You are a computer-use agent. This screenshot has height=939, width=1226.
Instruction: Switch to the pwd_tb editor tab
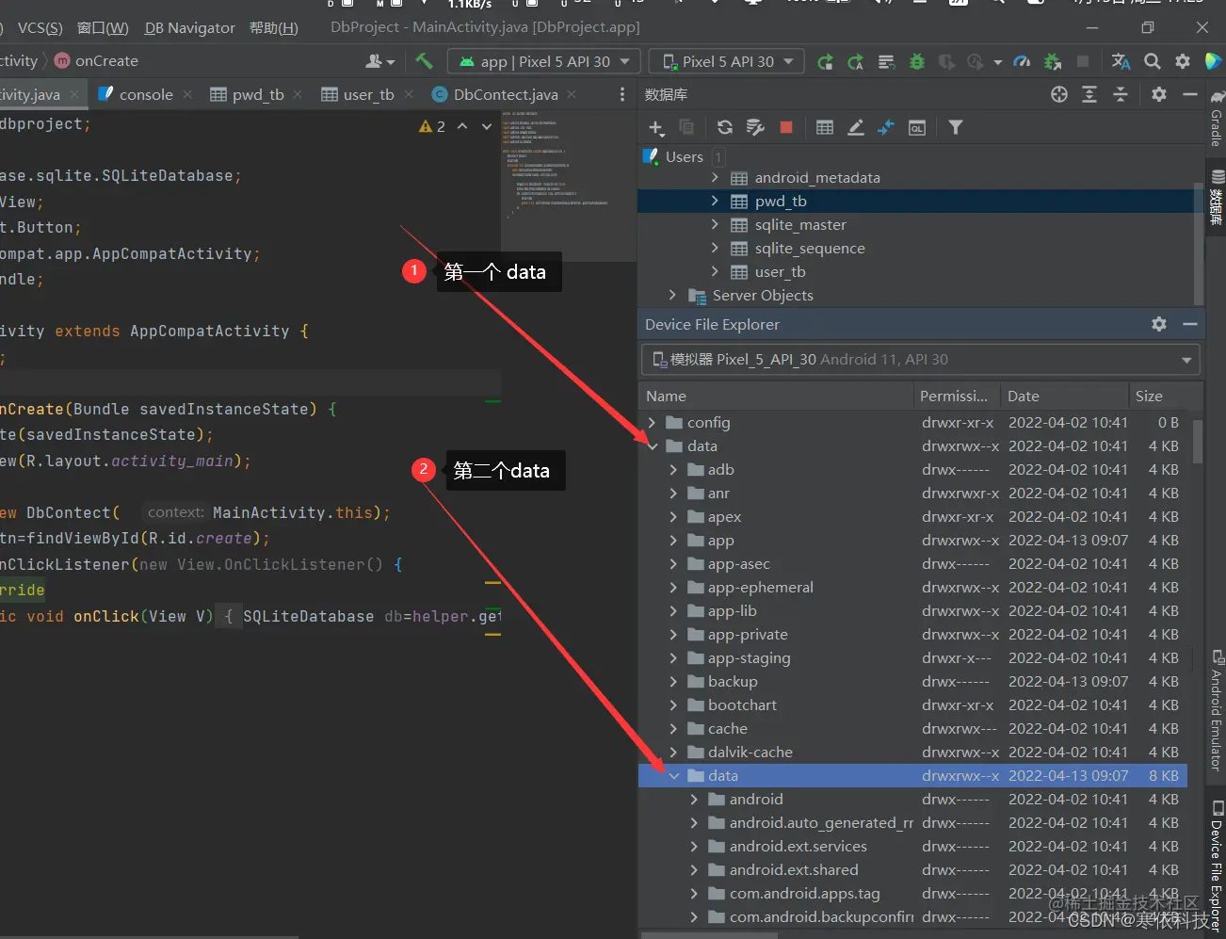[258, 94]
